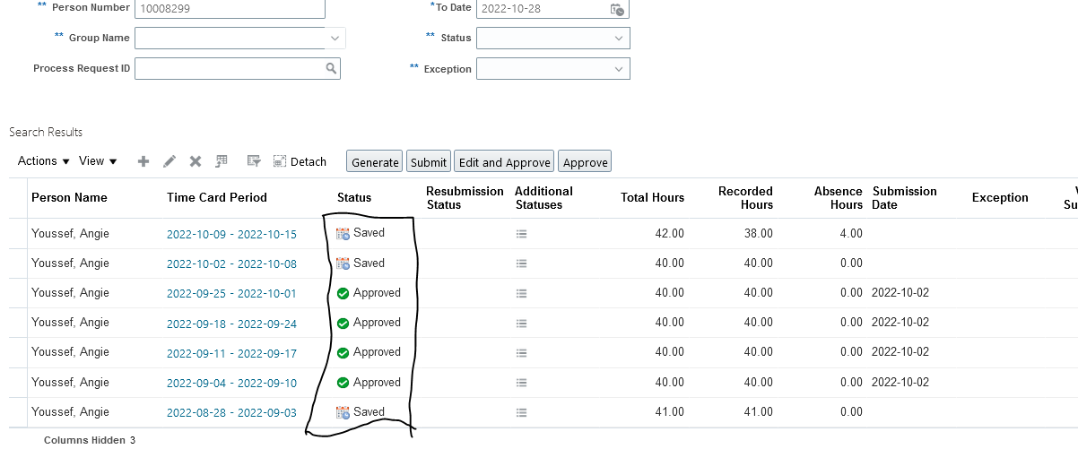Click the Submit button
The height and width of the screenshot is (449, 1078).
click(x=429, y=161)
